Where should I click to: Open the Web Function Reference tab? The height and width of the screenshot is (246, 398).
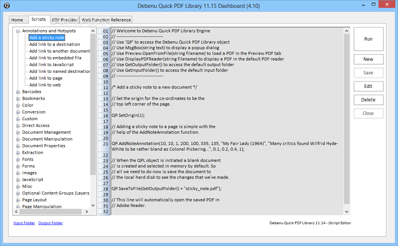click(x=106, y=20)
